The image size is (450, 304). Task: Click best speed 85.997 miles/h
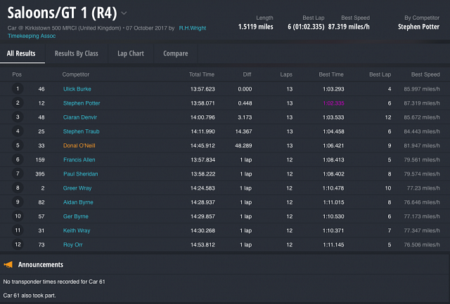click(422, 89)
